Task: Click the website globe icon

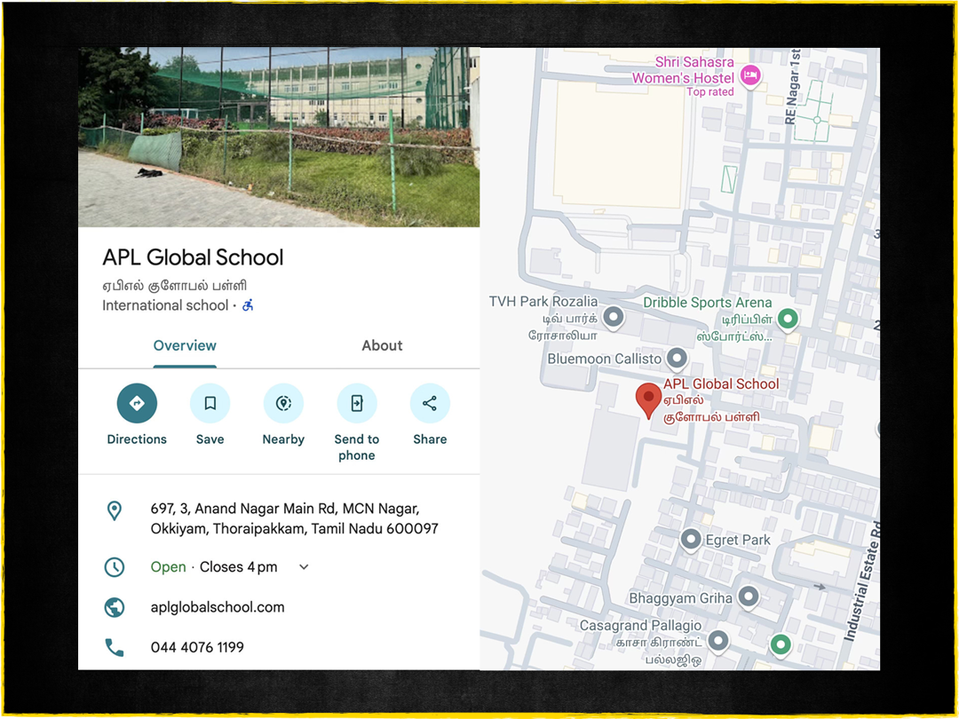Action: tap(115, 608)
